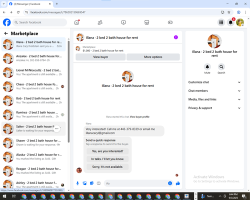Open the Reagan conversation
Image resolution: width=250 pixels, height=200 pixels.
[33, 171]
